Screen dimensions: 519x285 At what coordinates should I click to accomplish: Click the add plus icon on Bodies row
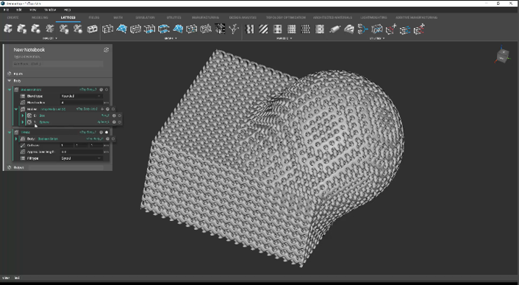103,109
